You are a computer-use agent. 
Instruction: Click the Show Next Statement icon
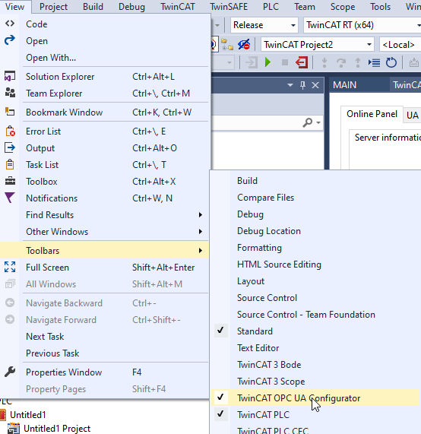point(374,62)
